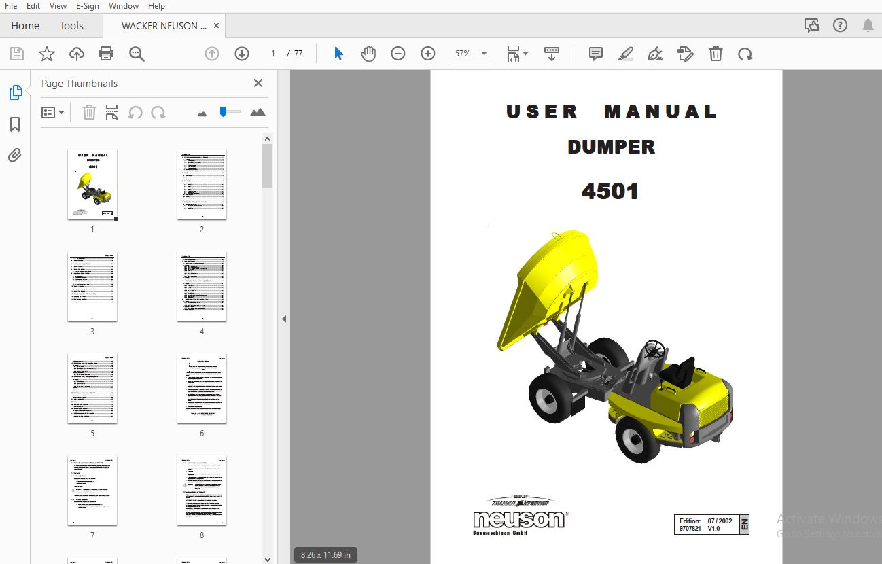The width and height of the screenshot is (882, 564).
Task: Switch to the Home tab
Action: click(x=25, y=26)
